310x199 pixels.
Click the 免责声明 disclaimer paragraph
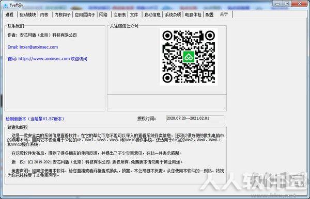click(x=116, y=173)
